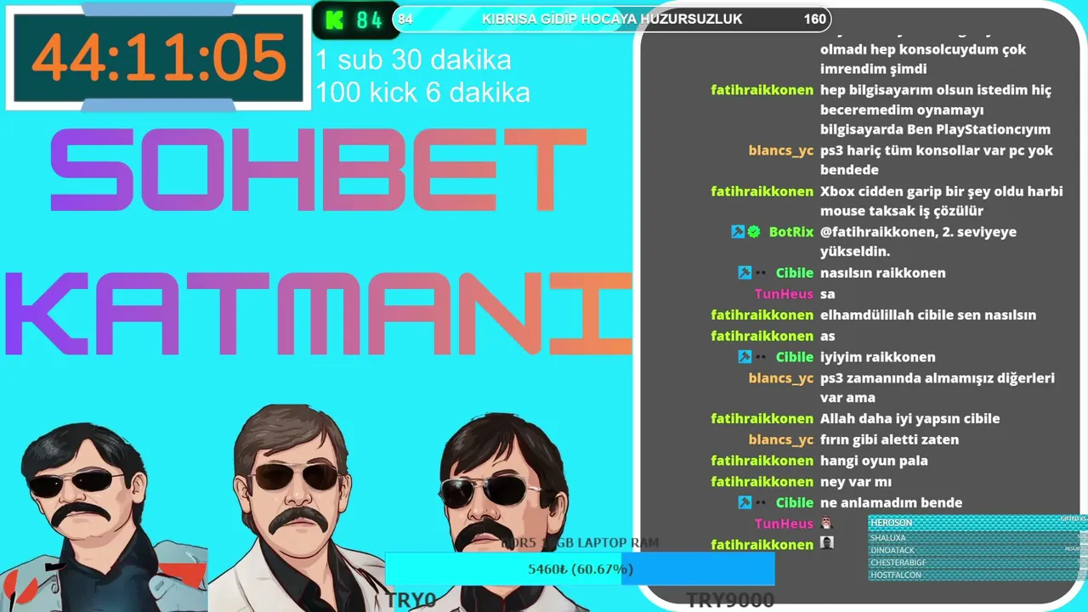1088x612 pixels.
Task: Open the Cibile username beside 'nasılsın raikkonen'
Action: (x=795, y=273)
